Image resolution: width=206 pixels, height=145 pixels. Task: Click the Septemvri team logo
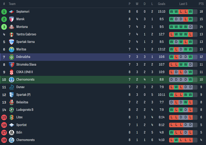pyautogui.click(x=11, y=12)
